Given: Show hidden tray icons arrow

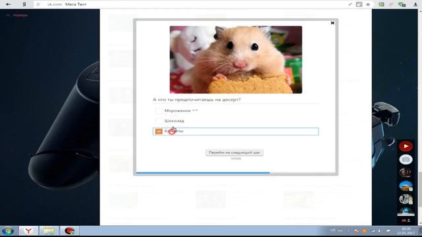Looking at the screenshot, I should point(349,231).
